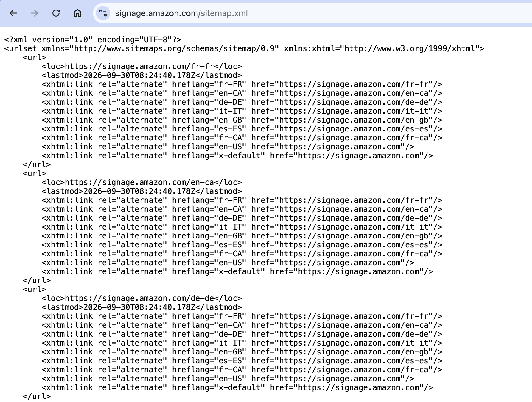Click the '<loc>https://signage.amazon.com/en-ca</loc>' line

coord(142,182)
